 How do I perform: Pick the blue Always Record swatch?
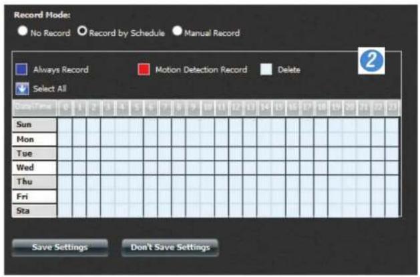tap(21, 69)
